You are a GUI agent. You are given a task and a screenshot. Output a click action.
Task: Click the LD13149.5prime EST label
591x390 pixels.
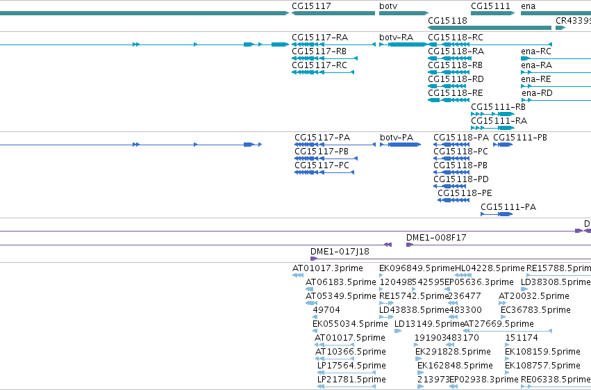(429, 324)
